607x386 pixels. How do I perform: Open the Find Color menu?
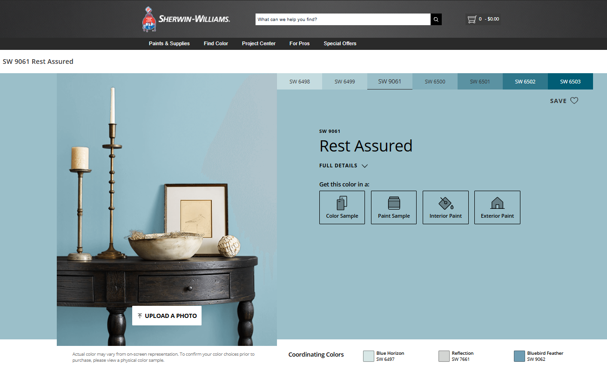216,43
